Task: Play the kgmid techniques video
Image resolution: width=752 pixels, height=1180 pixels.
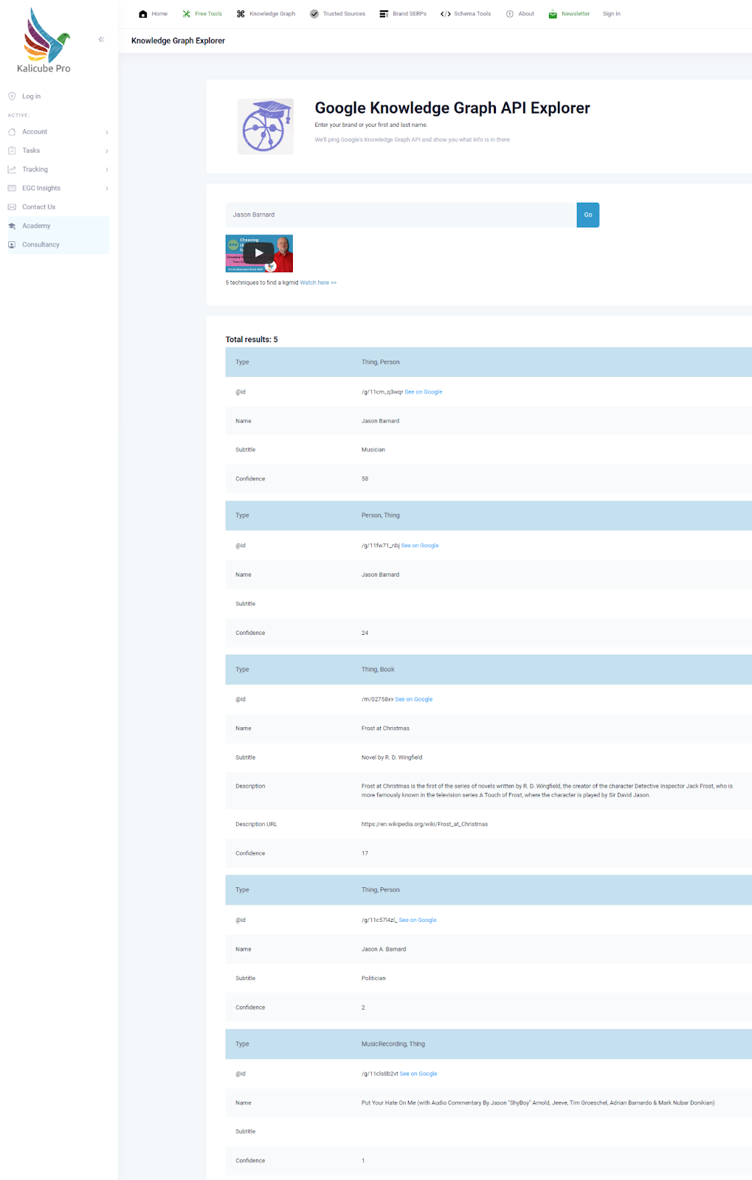Action: (259, 253)
